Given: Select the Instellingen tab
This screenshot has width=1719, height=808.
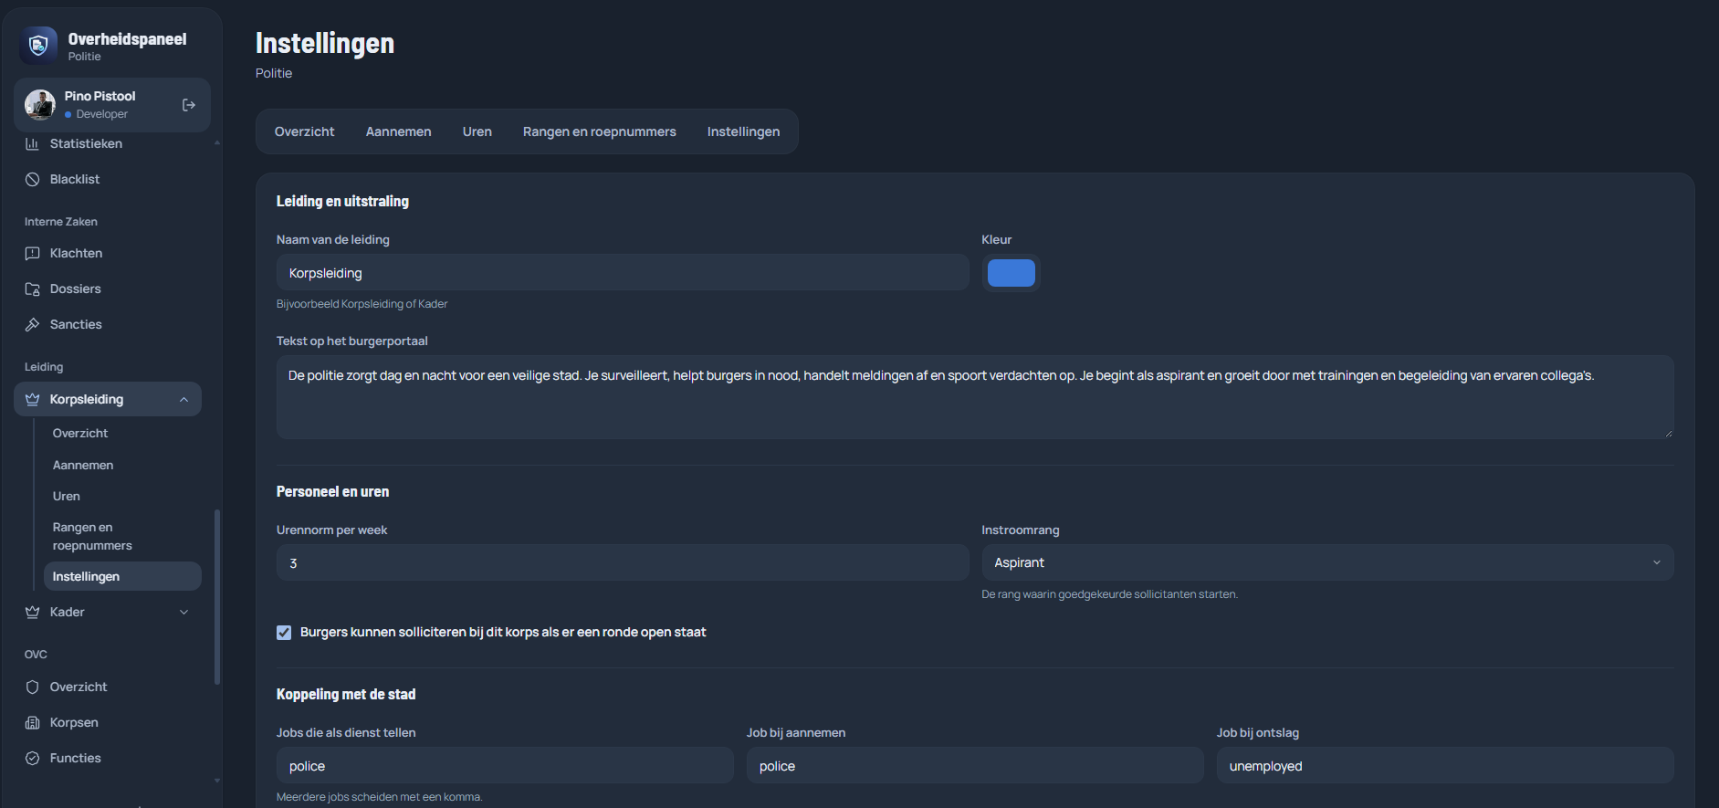Looking at the screenshot, I should point(744,131).
